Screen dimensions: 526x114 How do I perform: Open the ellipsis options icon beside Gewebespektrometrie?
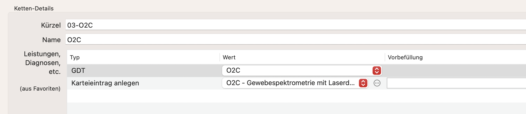377,83
